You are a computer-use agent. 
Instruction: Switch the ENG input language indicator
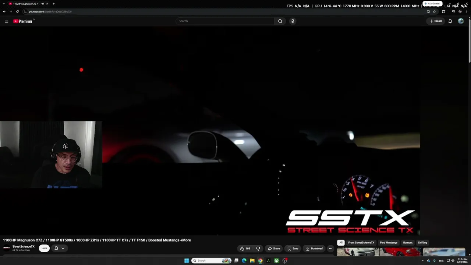click(441, 261)
